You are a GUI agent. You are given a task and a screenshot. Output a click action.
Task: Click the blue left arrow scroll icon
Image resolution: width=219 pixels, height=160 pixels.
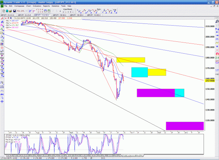217,32
